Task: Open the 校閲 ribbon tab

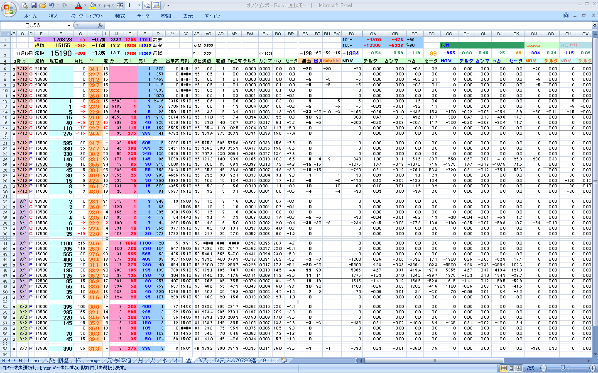Action: coord(166,16)
